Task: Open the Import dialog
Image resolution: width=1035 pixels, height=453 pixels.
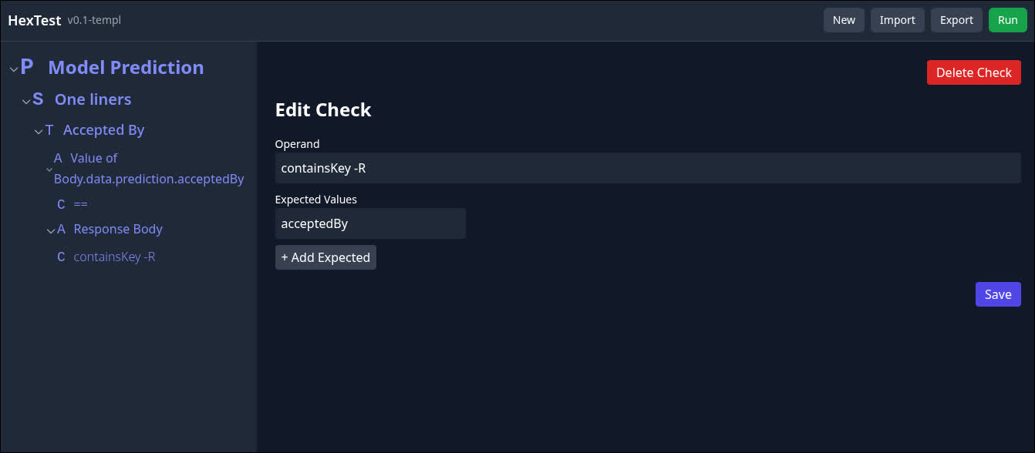Action: pyautogui.click(x=897, y=20)
